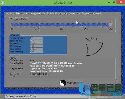Viewport: 125px width, 99px height.
Task: Close the Ghost32 window
Action: [121, 2]
